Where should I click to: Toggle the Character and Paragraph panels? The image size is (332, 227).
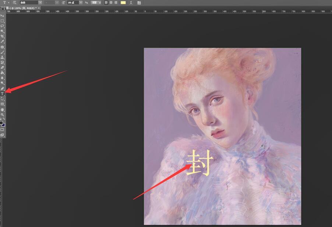pyautogui.click(x=139, y=3)
